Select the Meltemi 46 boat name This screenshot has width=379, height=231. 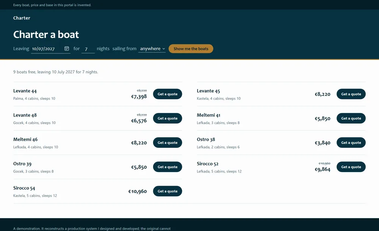pyautogui.click(x=25, y=140)
